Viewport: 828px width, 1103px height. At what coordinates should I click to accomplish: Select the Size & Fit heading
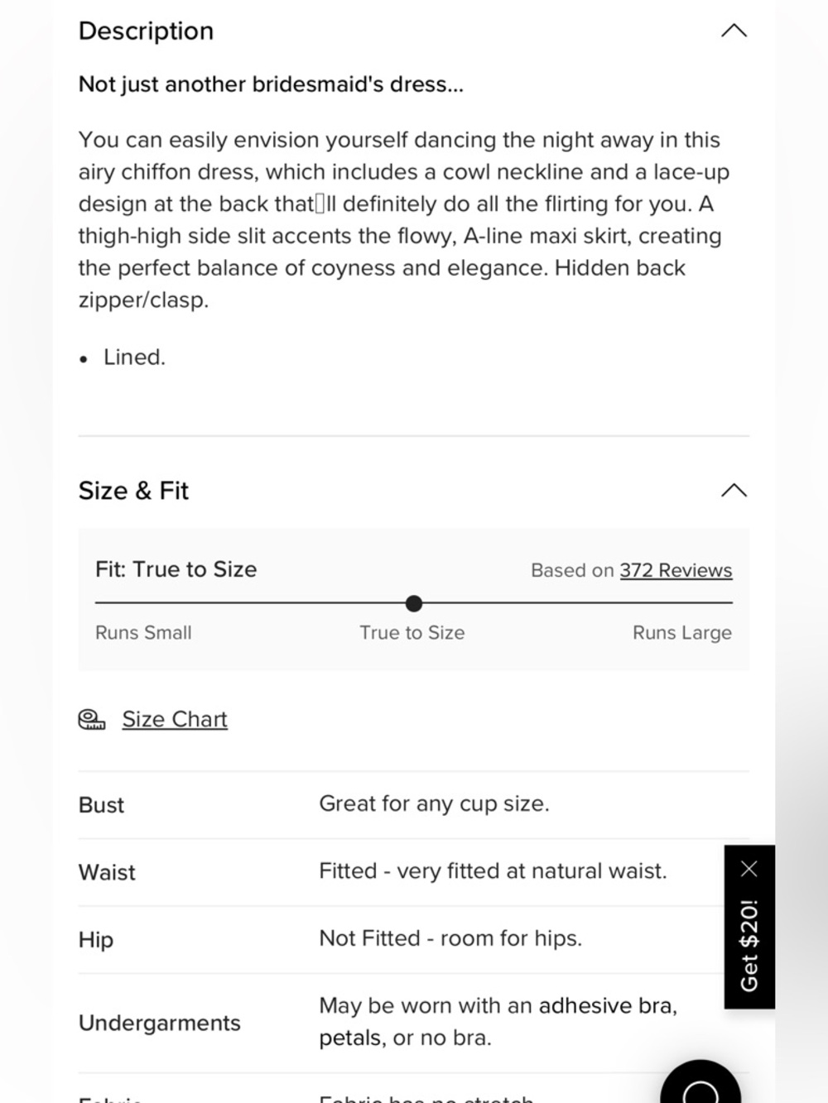pyautogui.click(x=133, y=491)
